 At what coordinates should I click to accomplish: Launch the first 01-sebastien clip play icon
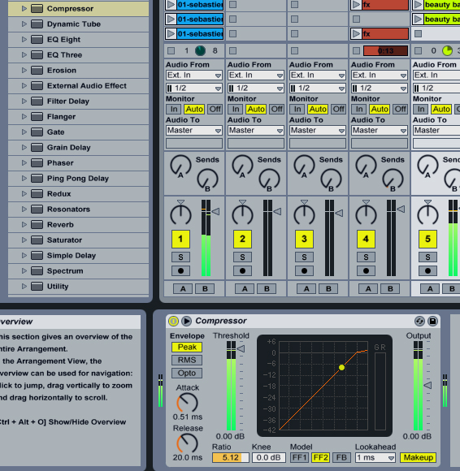click(x=171, y=5)
